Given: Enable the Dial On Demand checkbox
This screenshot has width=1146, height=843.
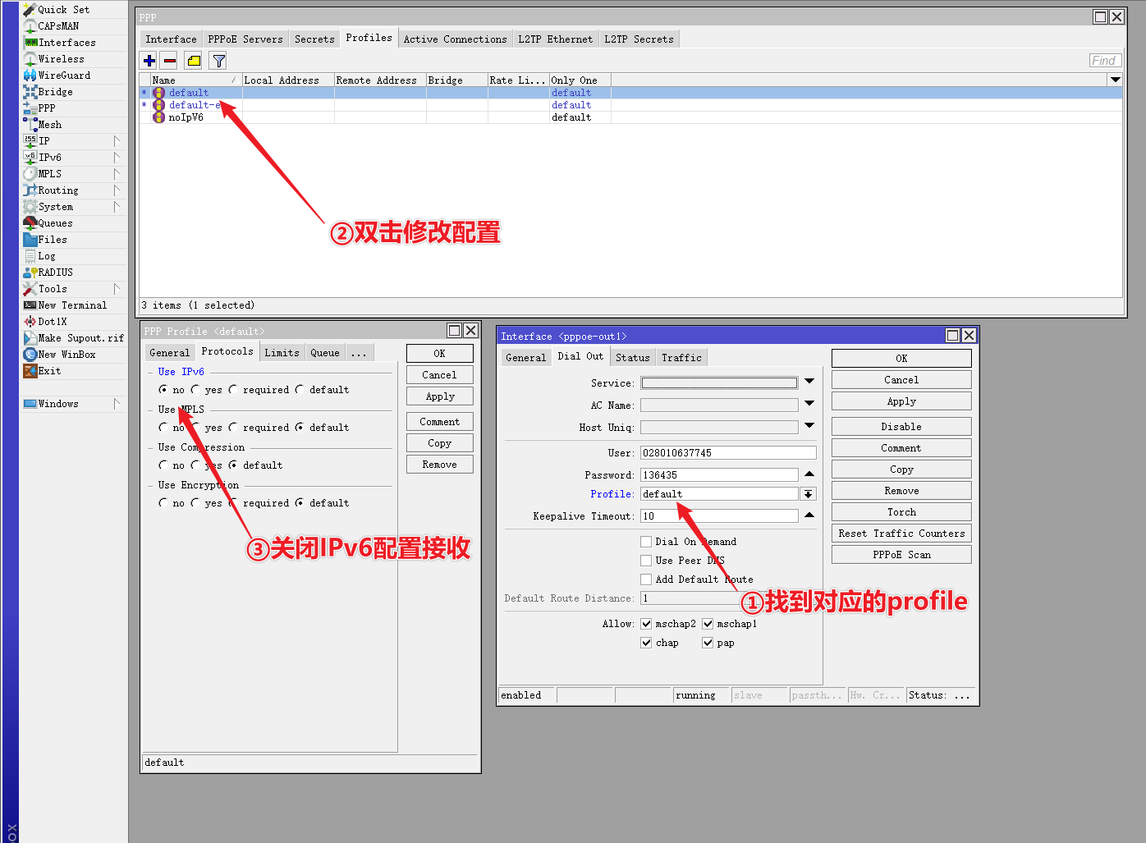Looking at the screenshot, I should [646, 542].
